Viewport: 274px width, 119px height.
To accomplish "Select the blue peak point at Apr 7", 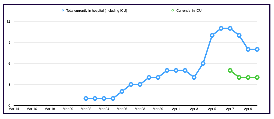I will (x=230, y=28).
